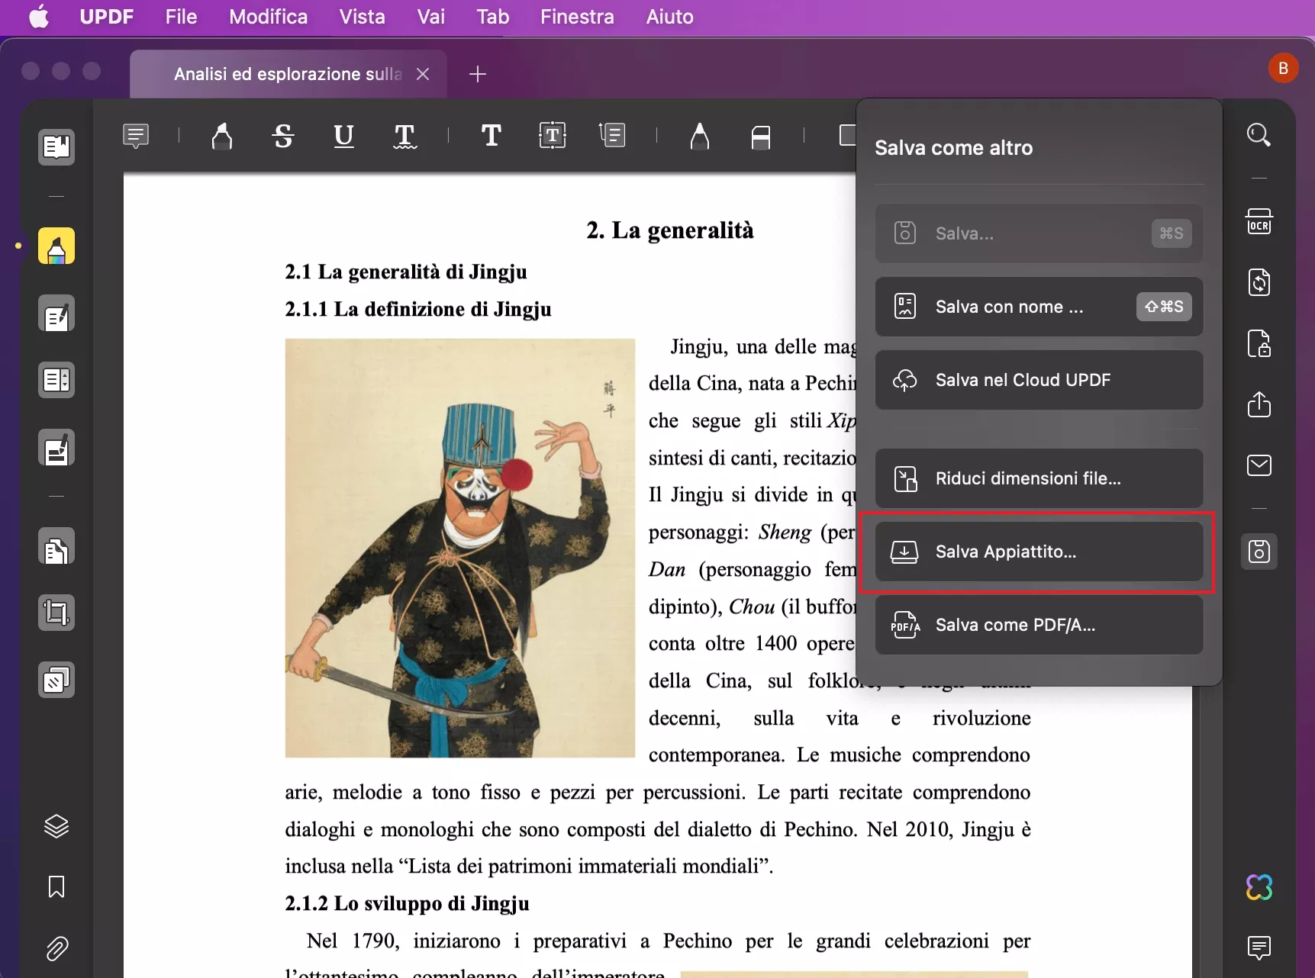Select the Text comment T tool
This screenshot has height=978, width=1315.
[492, 136]
